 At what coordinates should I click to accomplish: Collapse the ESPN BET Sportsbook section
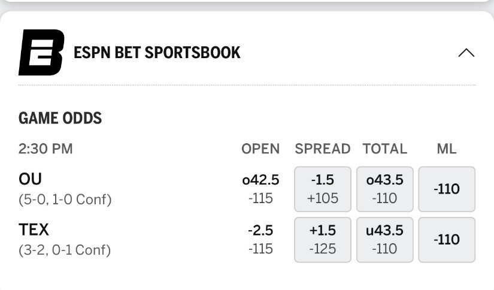pos(466,53)
